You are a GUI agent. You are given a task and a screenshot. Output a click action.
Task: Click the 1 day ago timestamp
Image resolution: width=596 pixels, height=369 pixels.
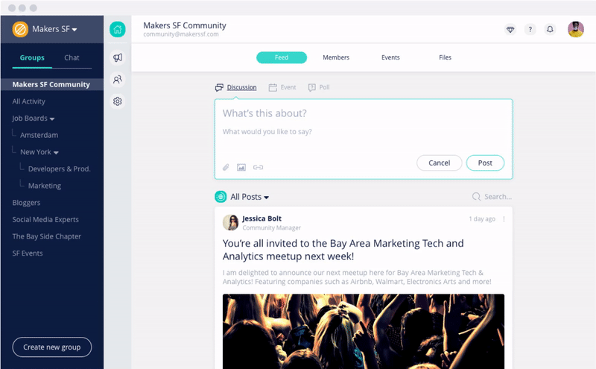[482, 219]
